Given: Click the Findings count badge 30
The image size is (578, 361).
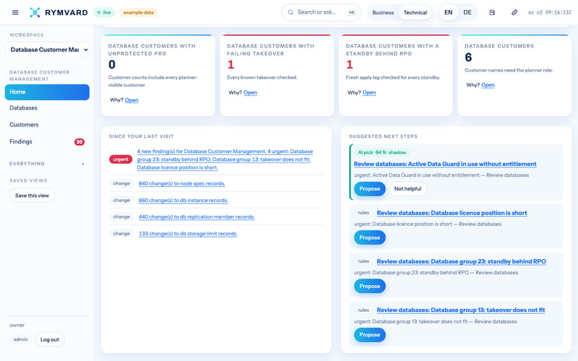Looking at the screenshot, I should point(79,142).
